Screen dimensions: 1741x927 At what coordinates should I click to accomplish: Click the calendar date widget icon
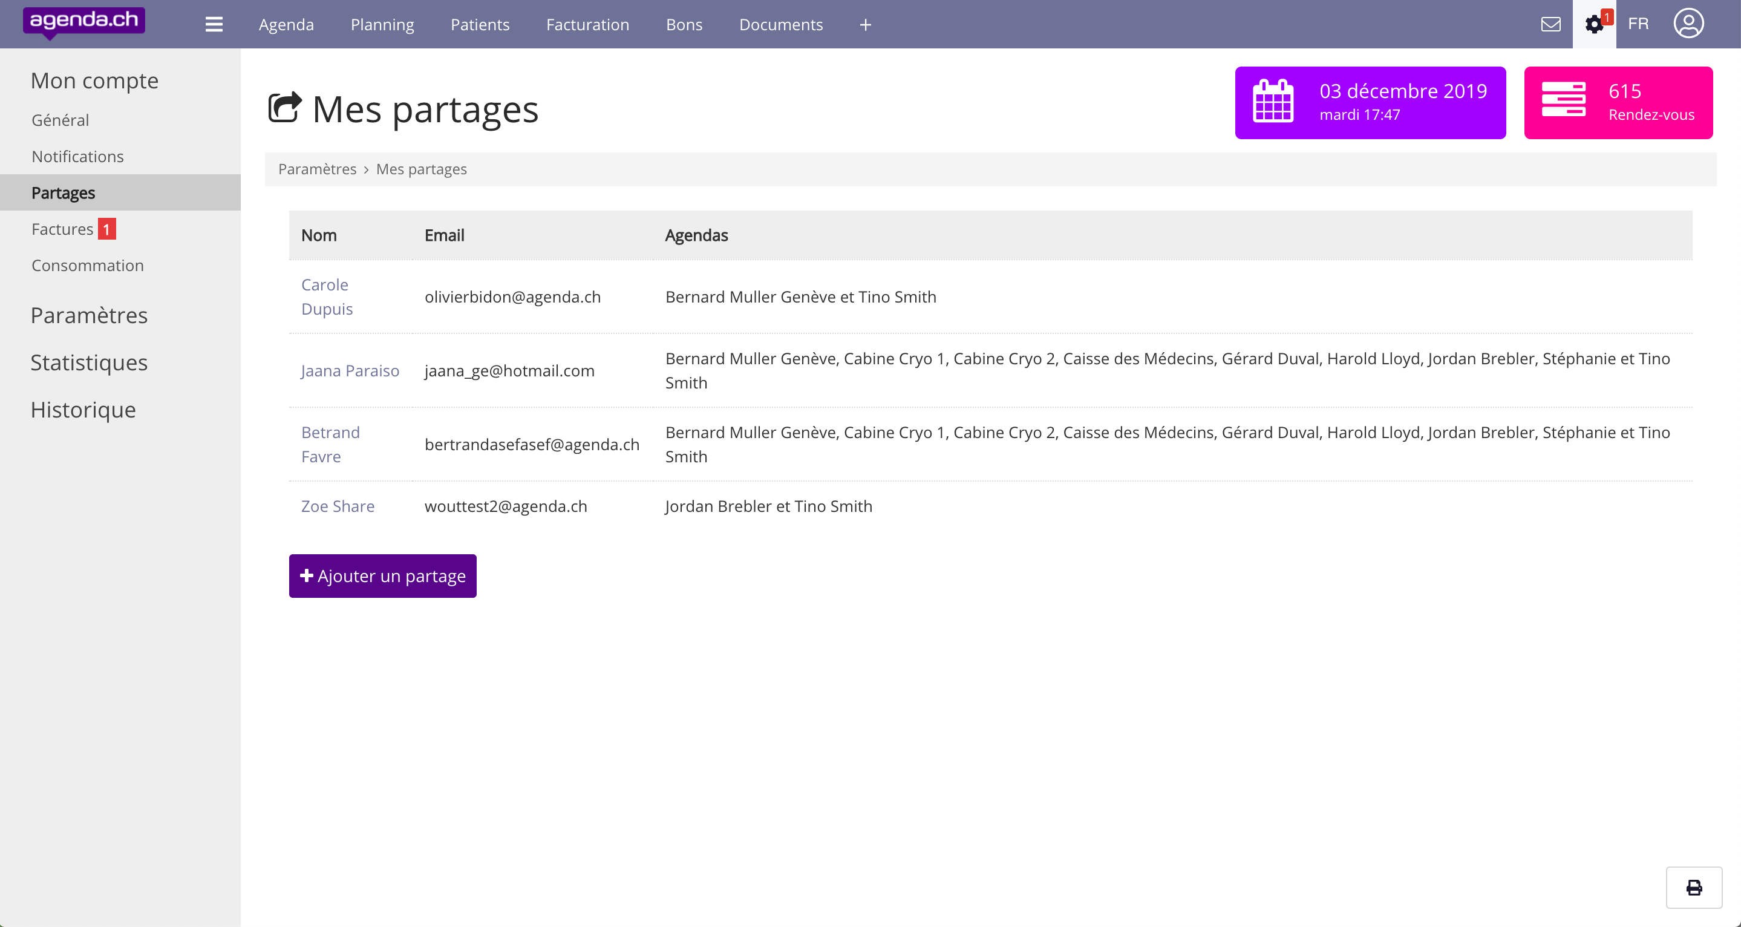[x=1273, y=102]
